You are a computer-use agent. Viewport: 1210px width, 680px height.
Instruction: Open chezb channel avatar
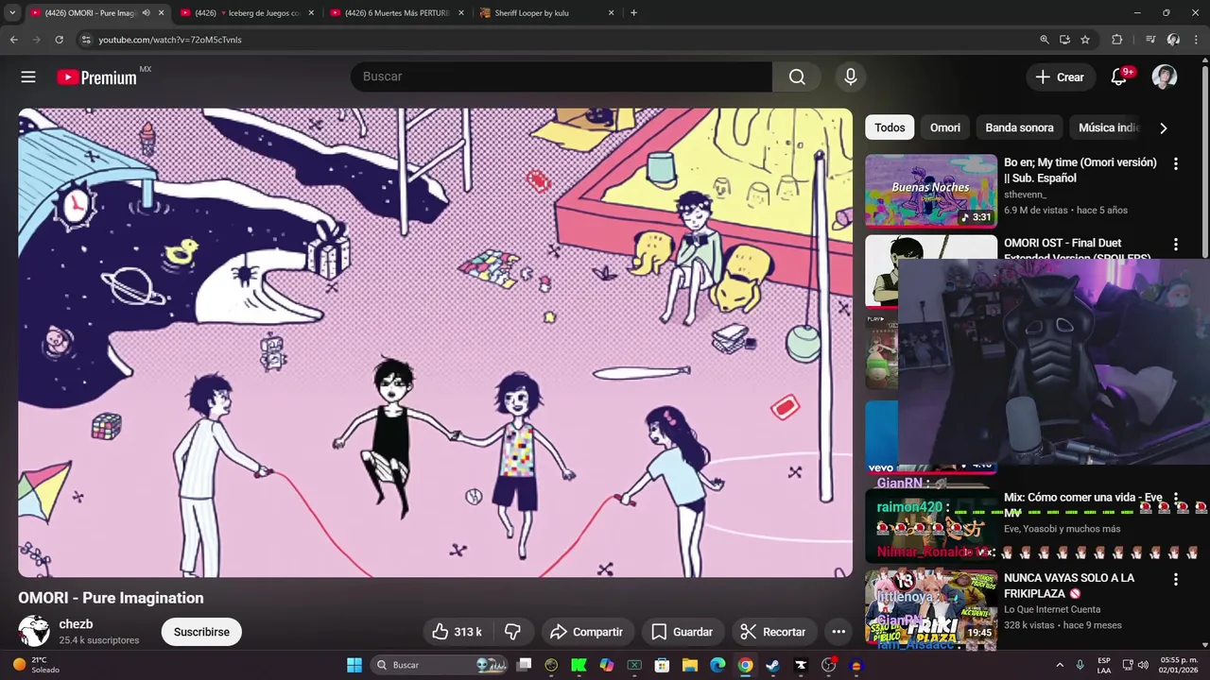tap(34, 631)
